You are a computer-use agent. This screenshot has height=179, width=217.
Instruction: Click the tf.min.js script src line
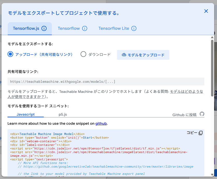click(x=95, y=148)
